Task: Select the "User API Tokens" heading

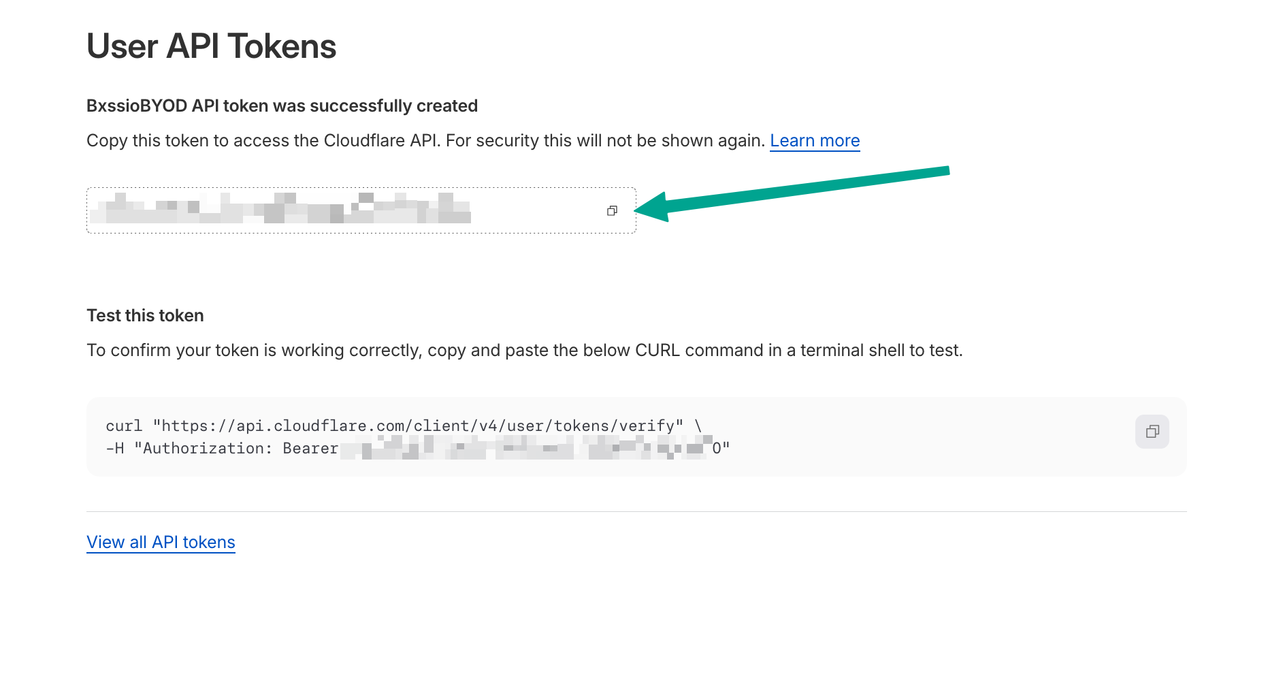Action: click(x=211, y=45)
